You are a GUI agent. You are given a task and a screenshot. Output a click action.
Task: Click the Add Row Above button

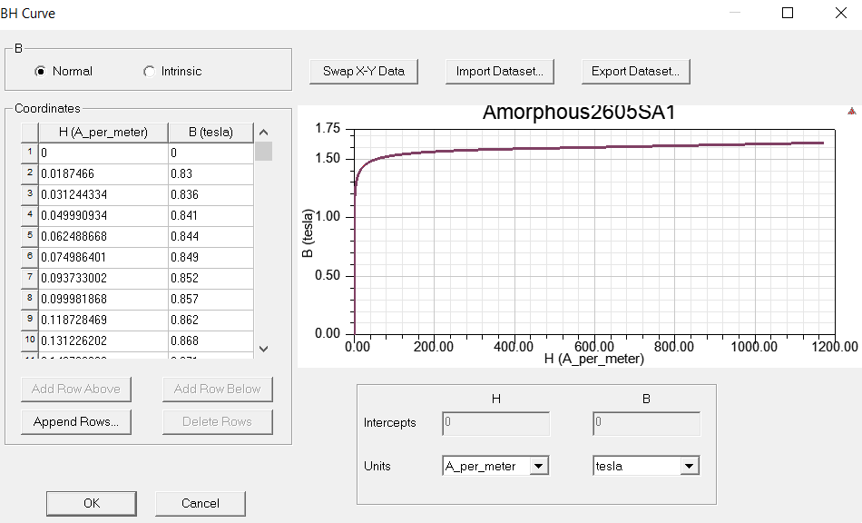75,389
